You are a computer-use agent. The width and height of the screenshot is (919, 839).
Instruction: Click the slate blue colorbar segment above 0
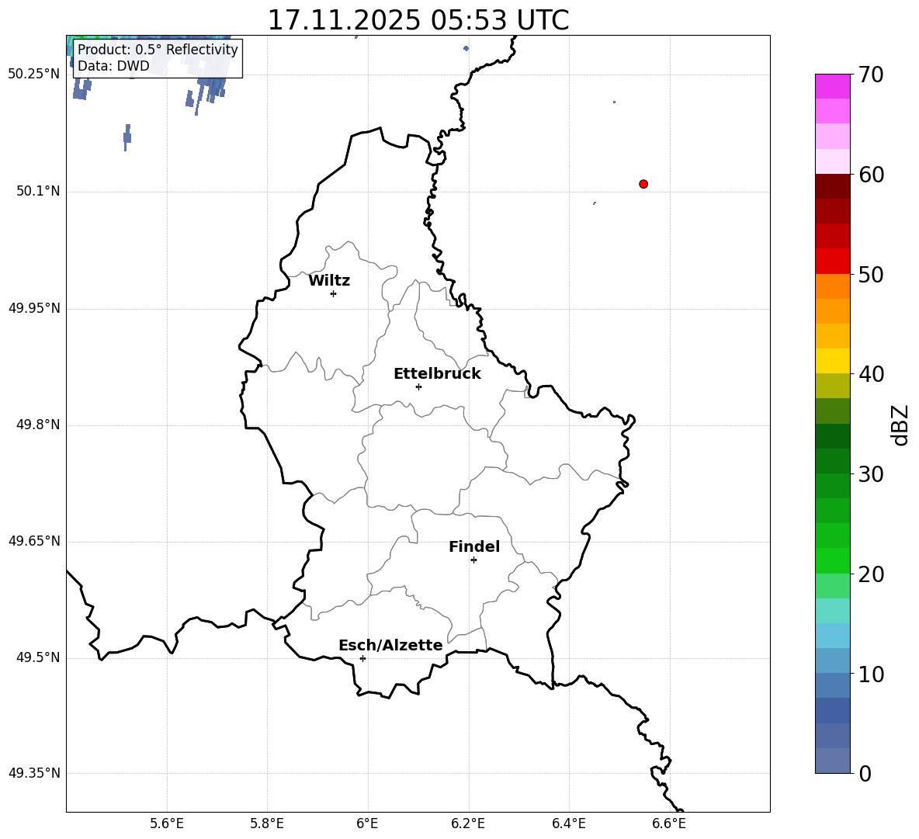point(832,761)
